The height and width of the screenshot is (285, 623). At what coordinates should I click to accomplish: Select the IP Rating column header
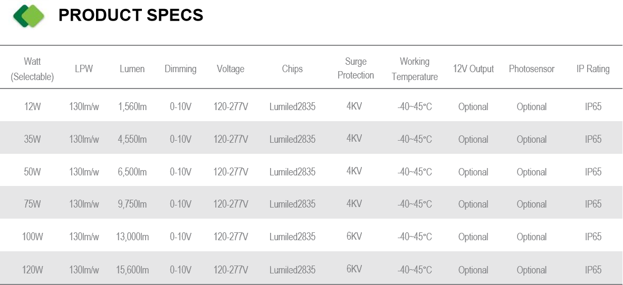593,69
